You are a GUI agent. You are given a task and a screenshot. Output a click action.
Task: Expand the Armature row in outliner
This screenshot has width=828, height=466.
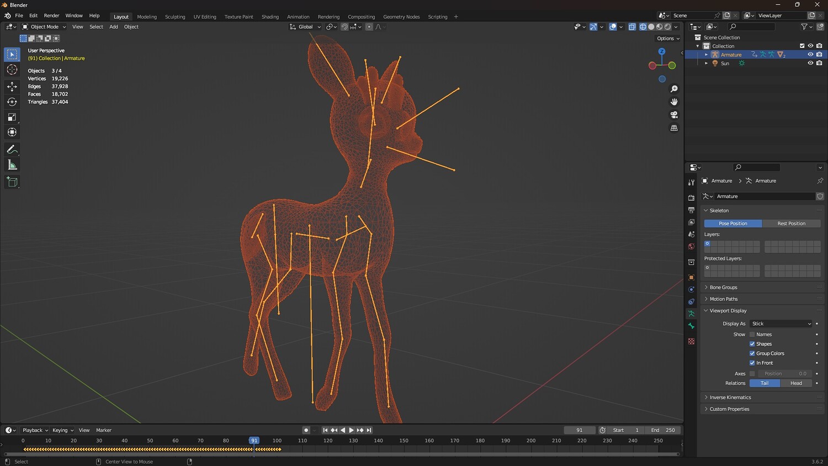(x=706, y=55)
